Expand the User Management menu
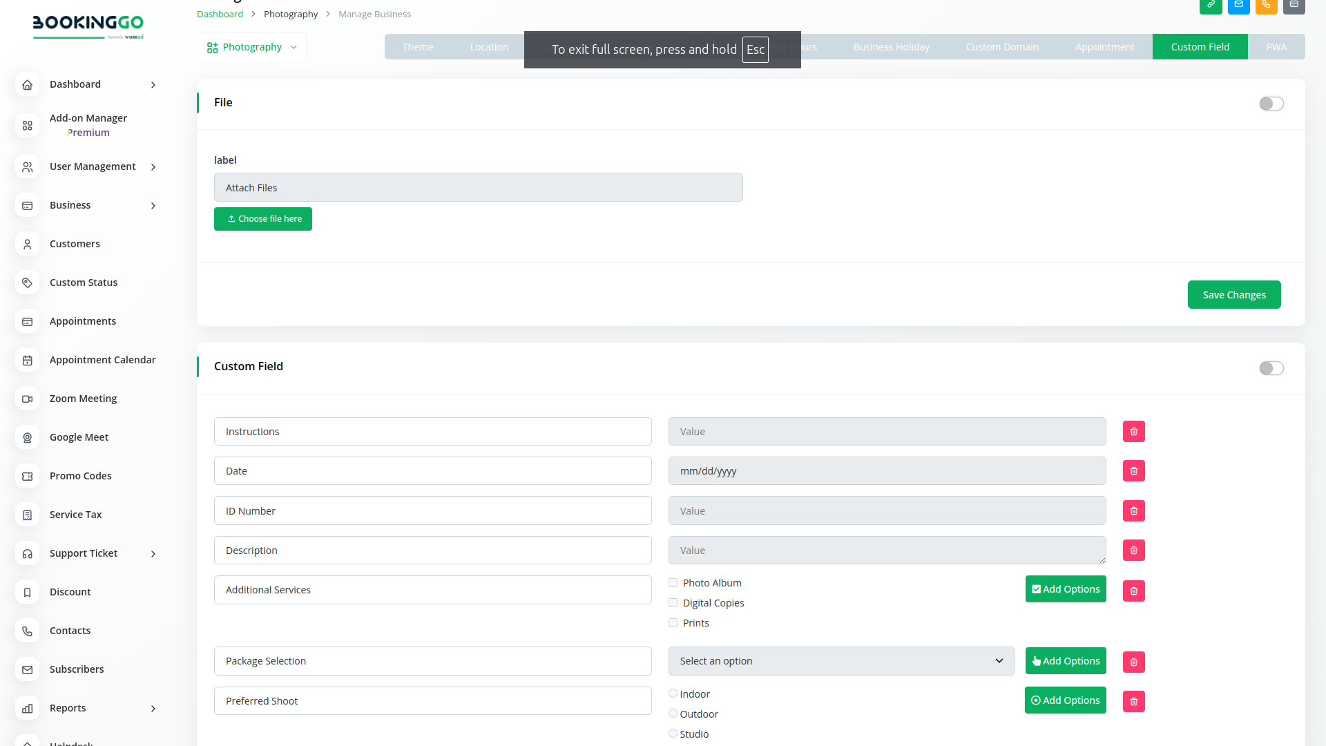The image size is (1326, 746). [x=93, y=167]
